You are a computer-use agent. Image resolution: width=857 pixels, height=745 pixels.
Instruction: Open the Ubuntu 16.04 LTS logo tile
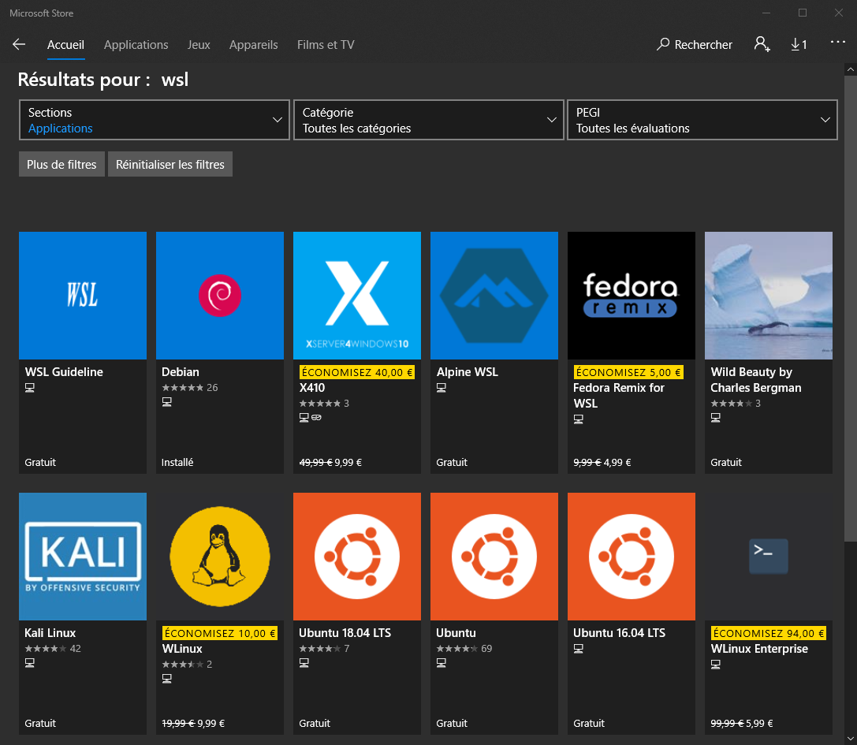click(x=632, y=557)
